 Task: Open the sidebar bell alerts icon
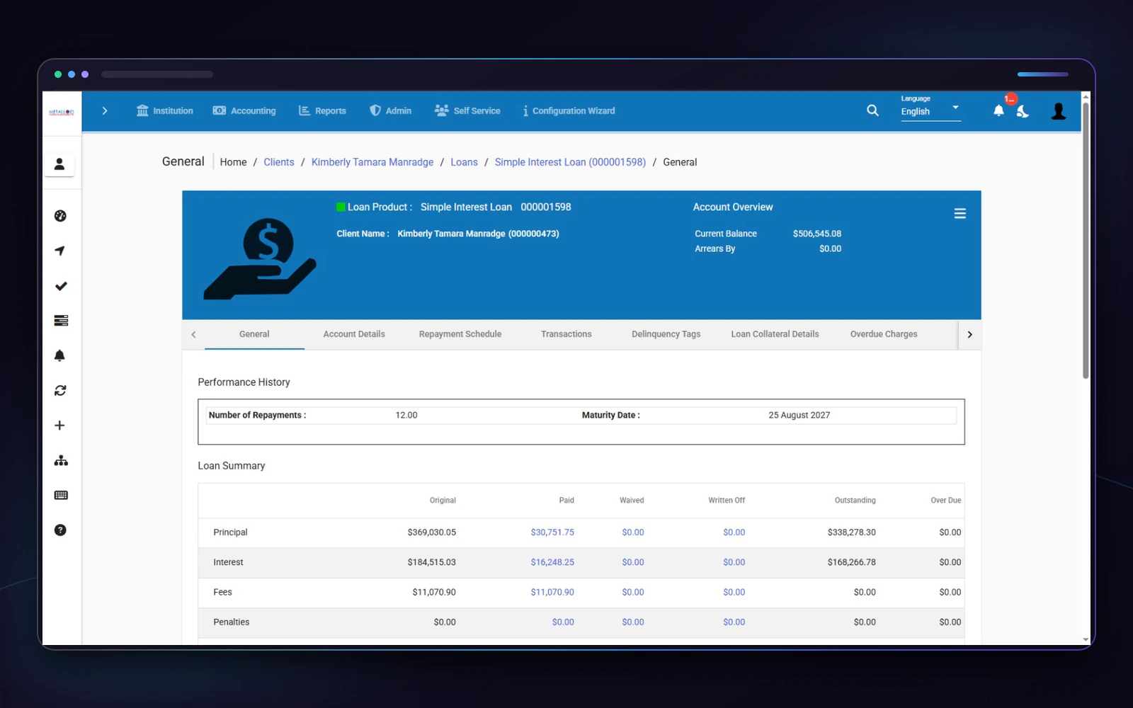click(x=60, y=355)
